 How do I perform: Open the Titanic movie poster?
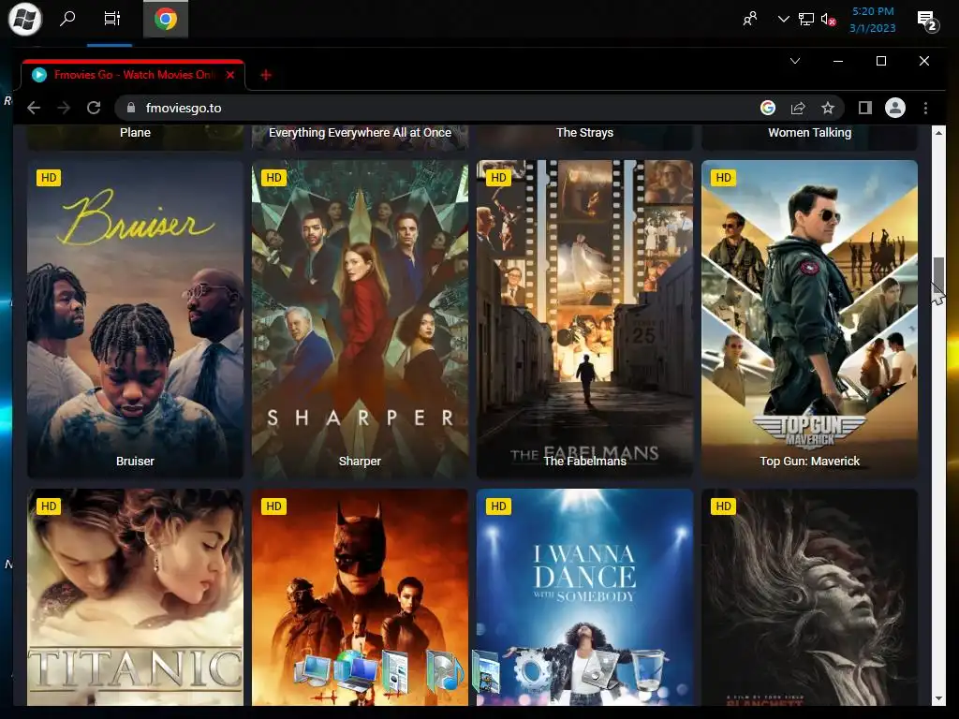pyautogui.click(x=135, y=597)
